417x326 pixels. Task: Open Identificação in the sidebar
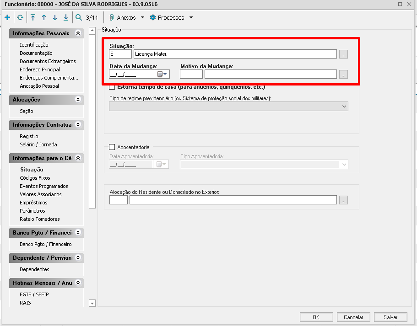click(x=34, y=45)
